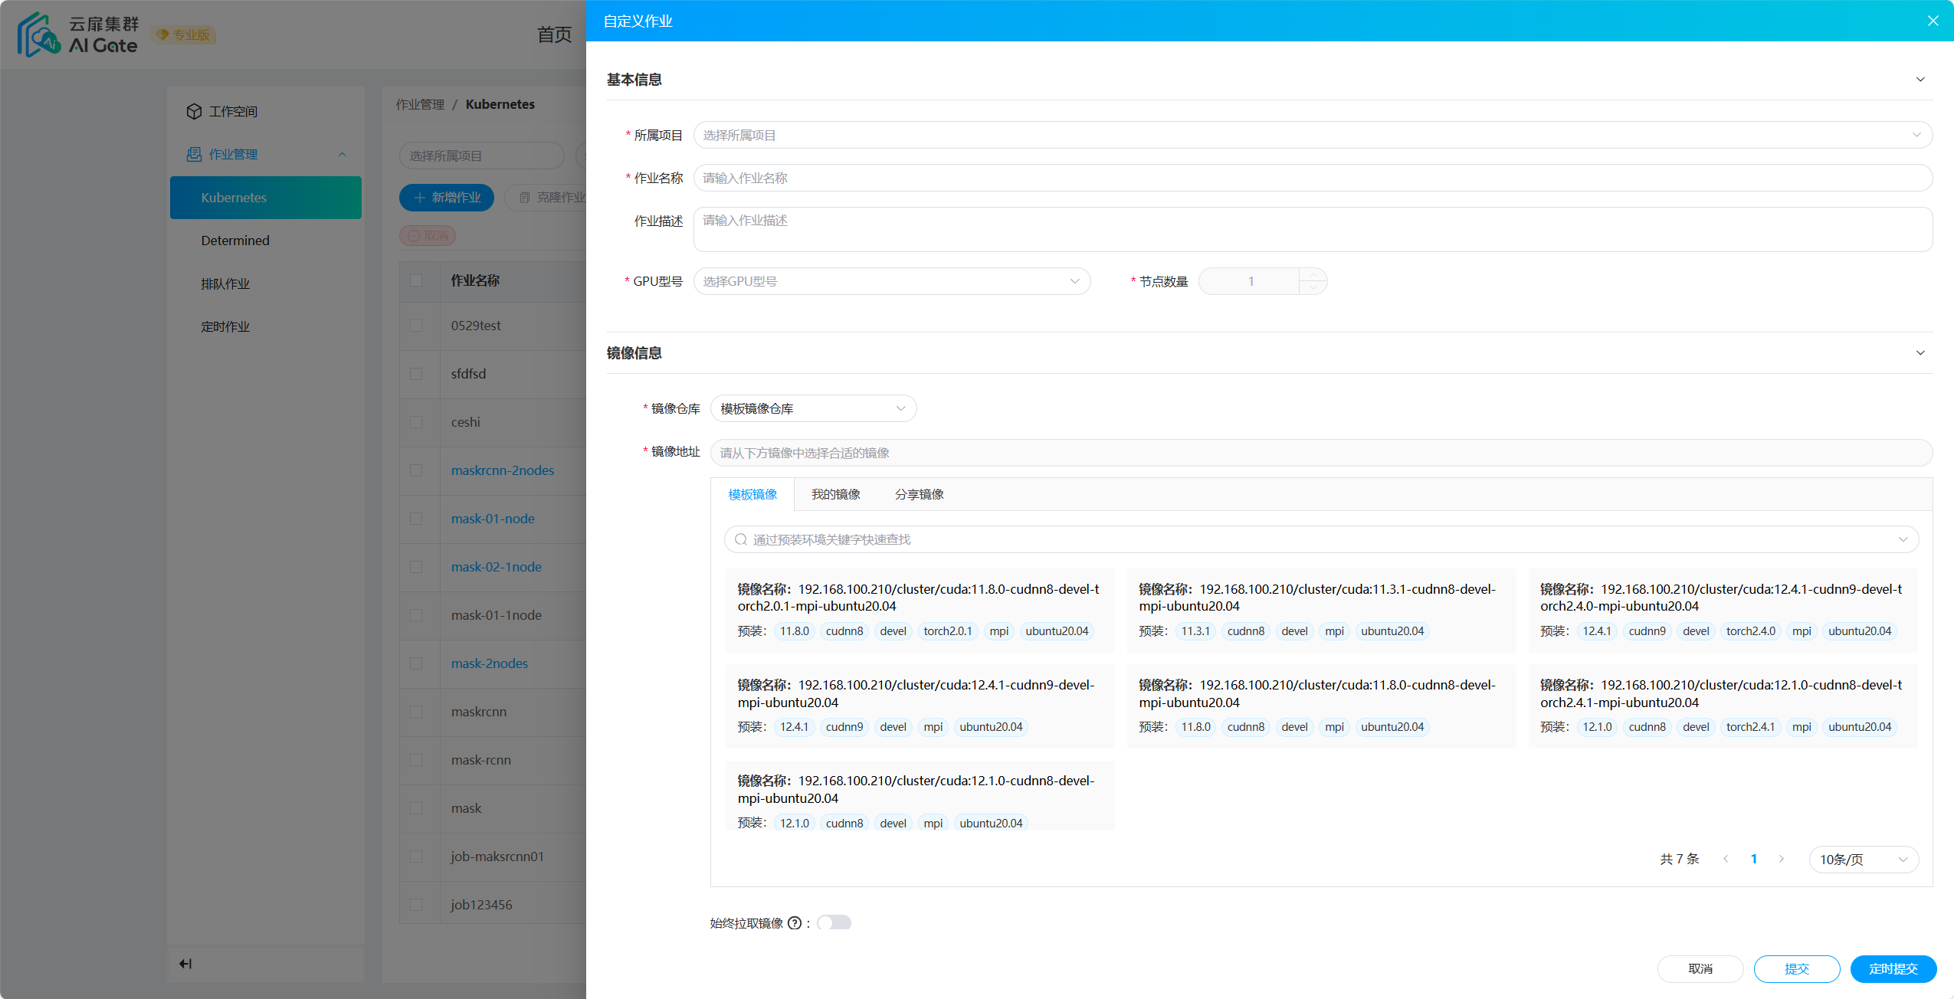Collapse the 镜像信息 section
Image resolution: width=1954 pixels, height=999 pixels.
pyautogui.click(x=1920, y=353)
